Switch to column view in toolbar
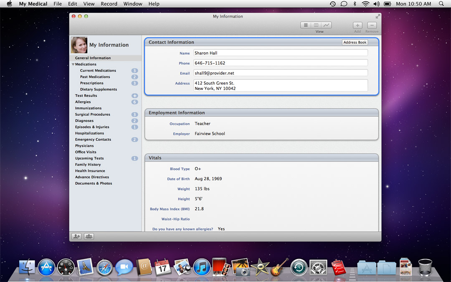Viewport: 451px width, 282px height. 316,25
